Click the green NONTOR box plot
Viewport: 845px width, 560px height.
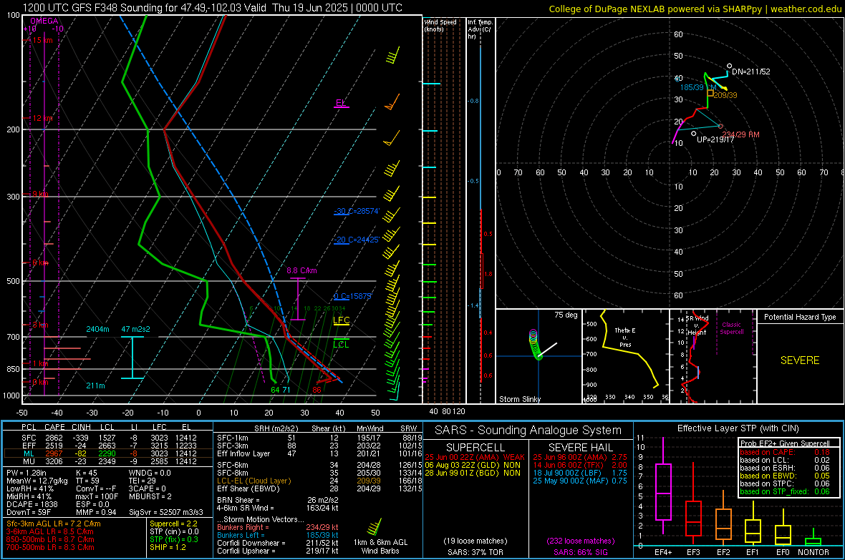point(813,539)
